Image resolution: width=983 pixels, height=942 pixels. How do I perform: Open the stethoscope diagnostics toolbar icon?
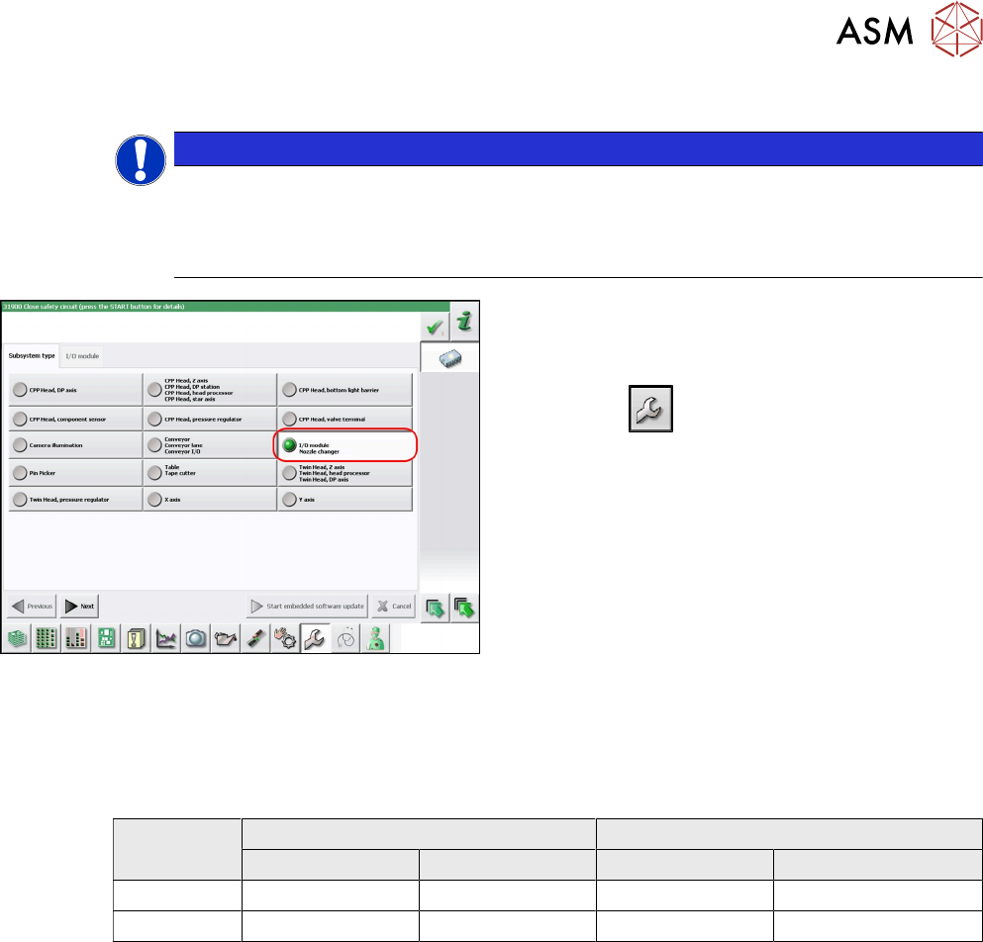point(345,638)
